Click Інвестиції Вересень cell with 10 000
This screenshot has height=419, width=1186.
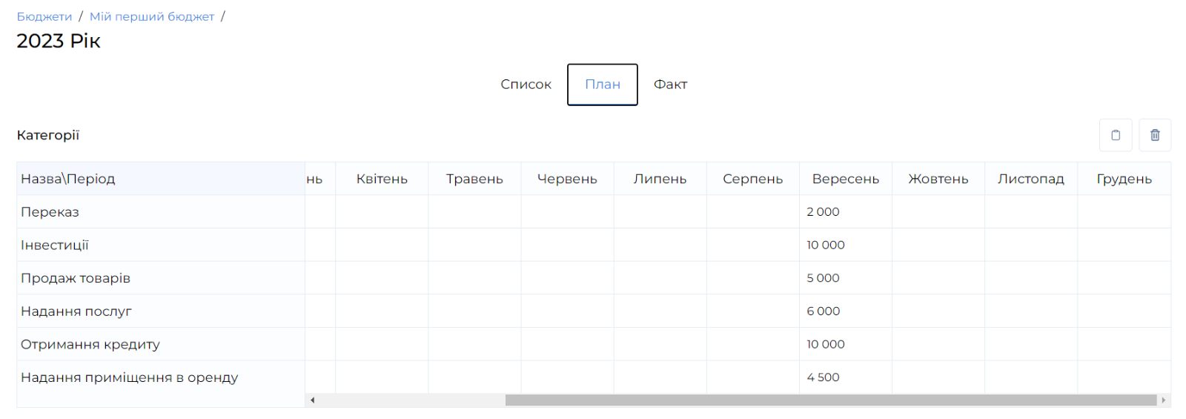(x=845, y=245)
